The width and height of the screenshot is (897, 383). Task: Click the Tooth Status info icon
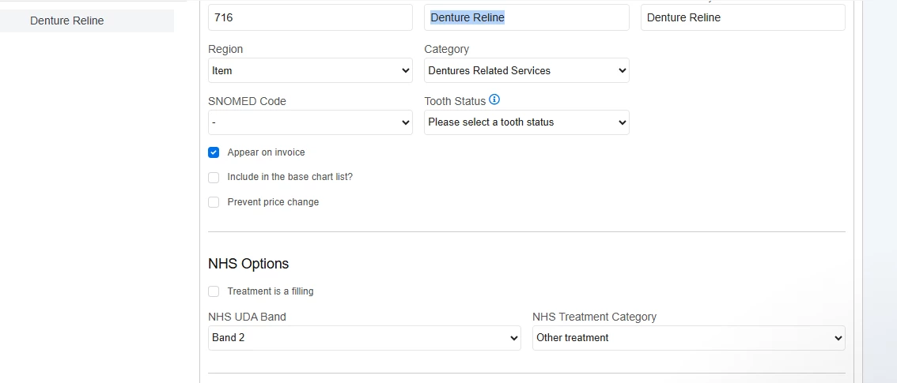coord(494,100)
